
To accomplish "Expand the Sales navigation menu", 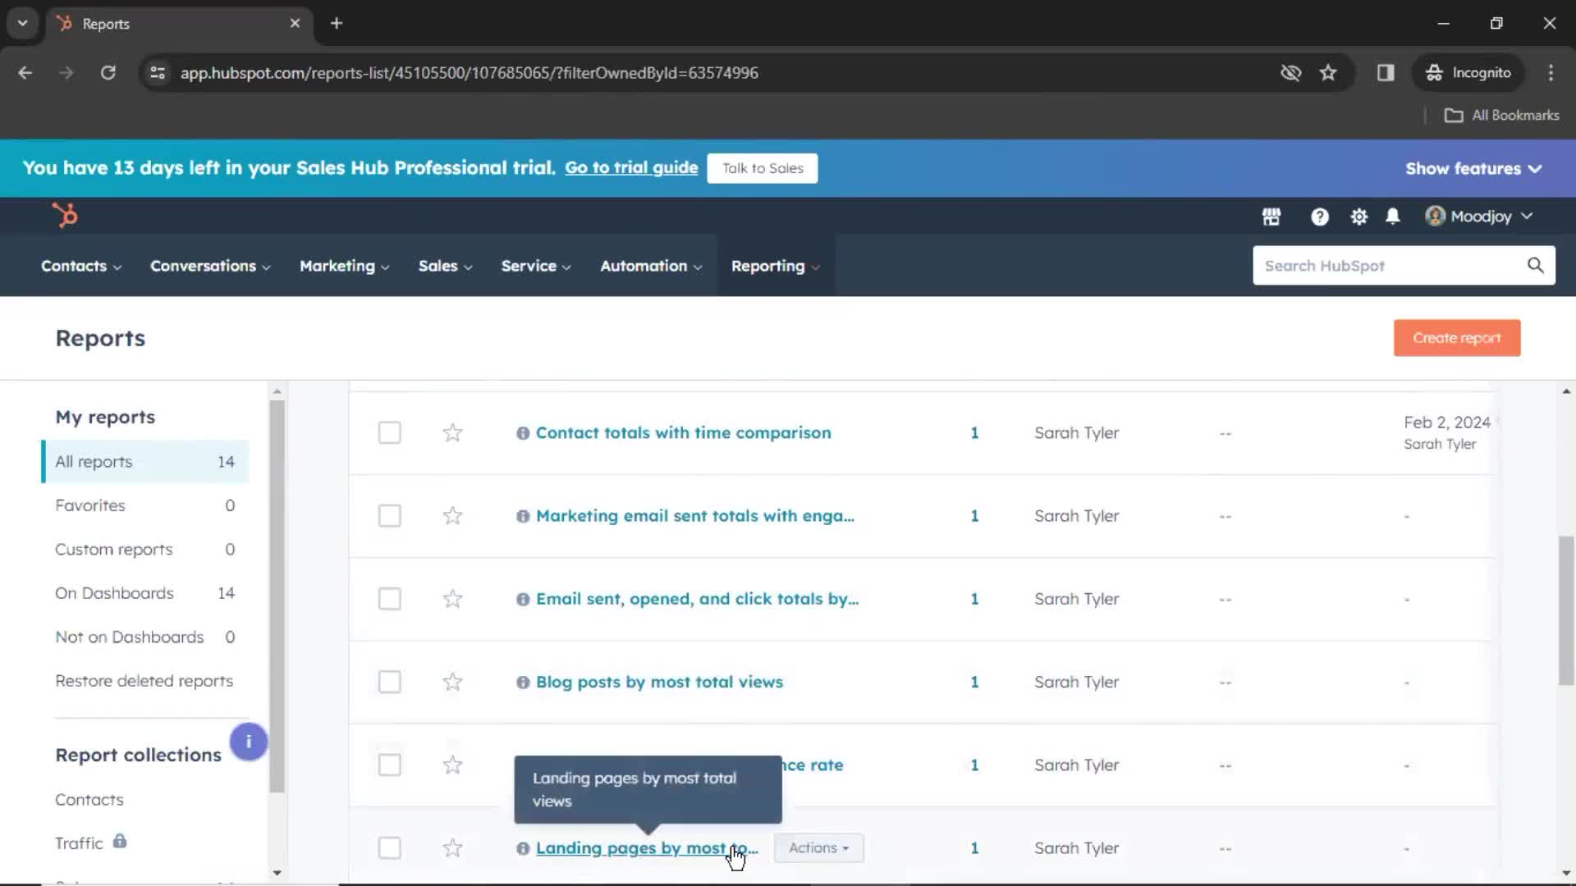I will click(x=446, y=266).
